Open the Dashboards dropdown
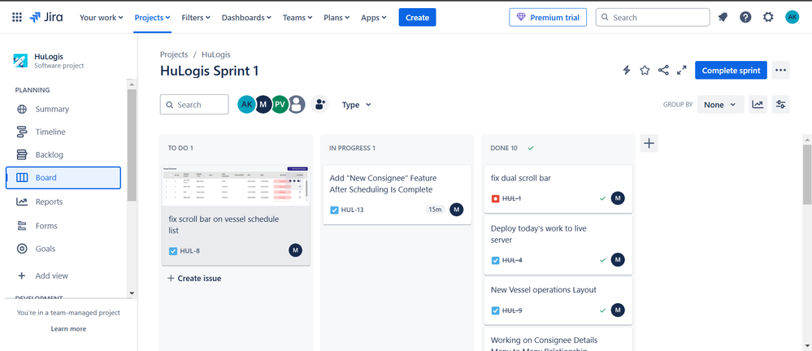 point(246,17)
